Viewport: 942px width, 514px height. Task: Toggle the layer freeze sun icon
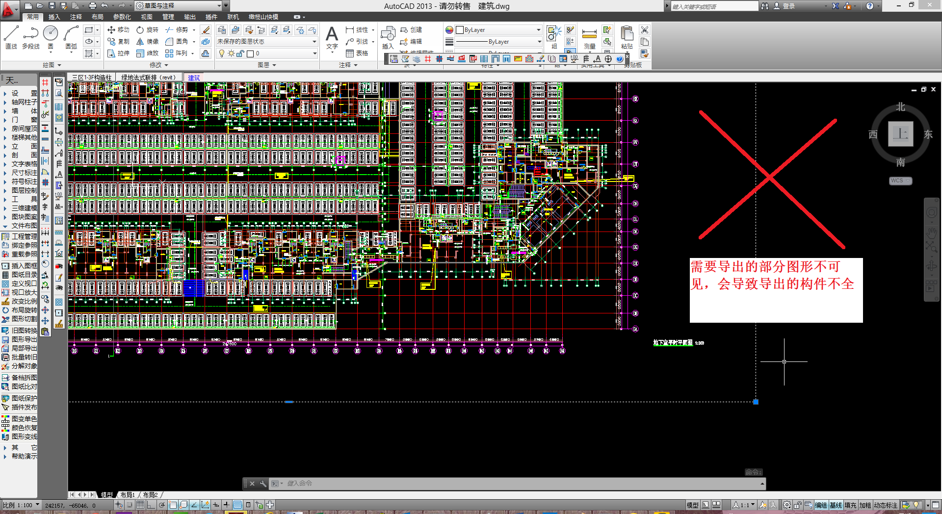coord(231,53)
